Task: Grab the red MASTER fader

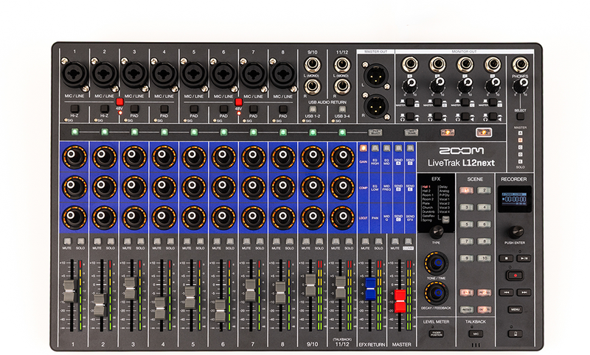Action: click(400, 301)
